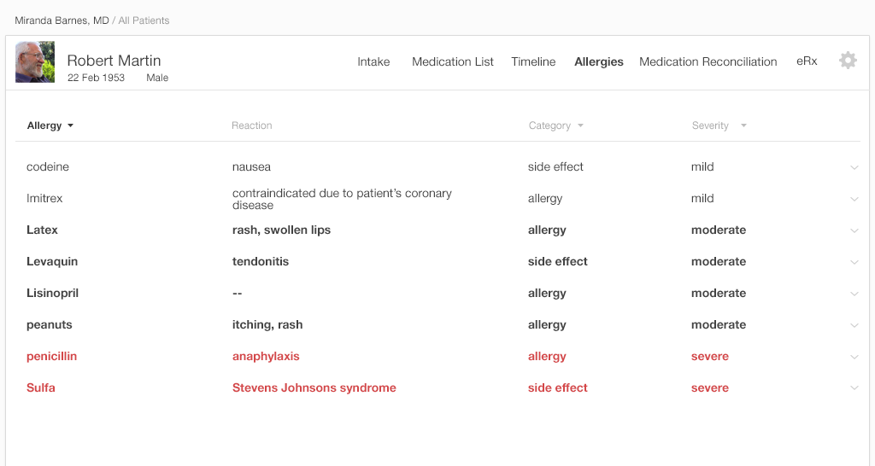The height and width of the screenshot is (466, 875).
Task: Open the settings gear icon
Action: tap(848, 61)
